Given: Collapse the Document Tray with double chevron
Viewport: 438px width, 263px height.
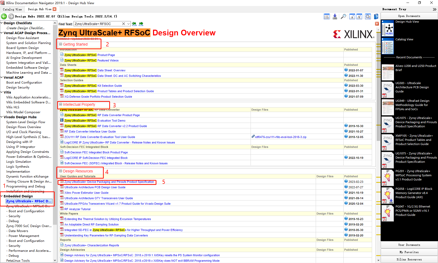Looking at the screenshot, I should click(434, 9).
